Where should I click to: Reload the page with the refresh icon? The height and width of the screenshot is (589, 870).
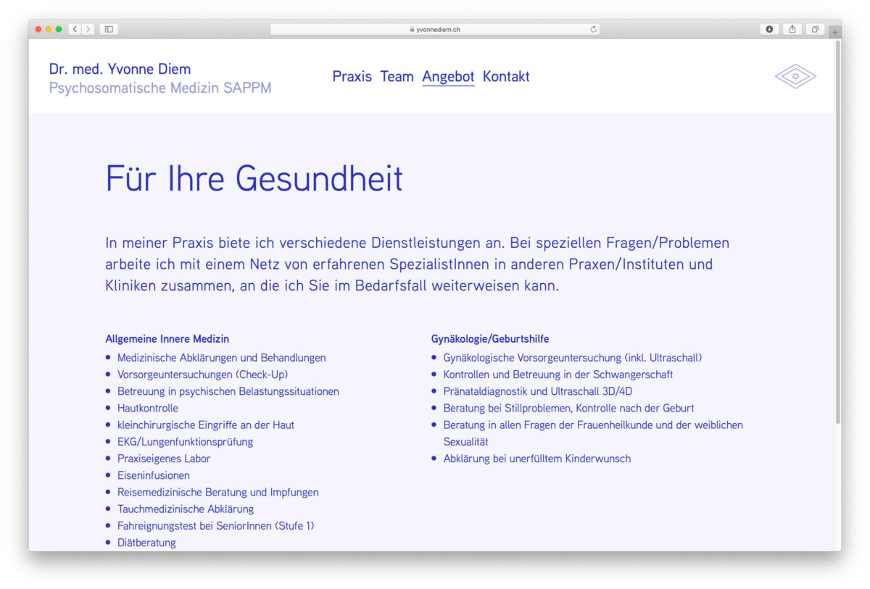pyautogui.click(x=593, y=30)
